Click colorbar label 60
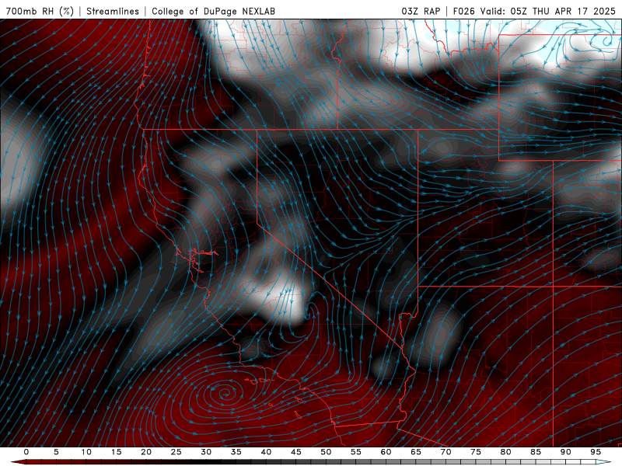622x466 pixels. tap(386, 452)
